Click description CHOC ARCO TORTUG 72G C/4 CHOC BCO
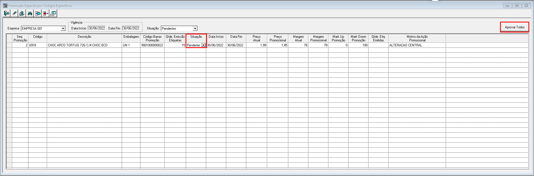The image size is (534, 176). pyautogui.click(x=84, y=45)
